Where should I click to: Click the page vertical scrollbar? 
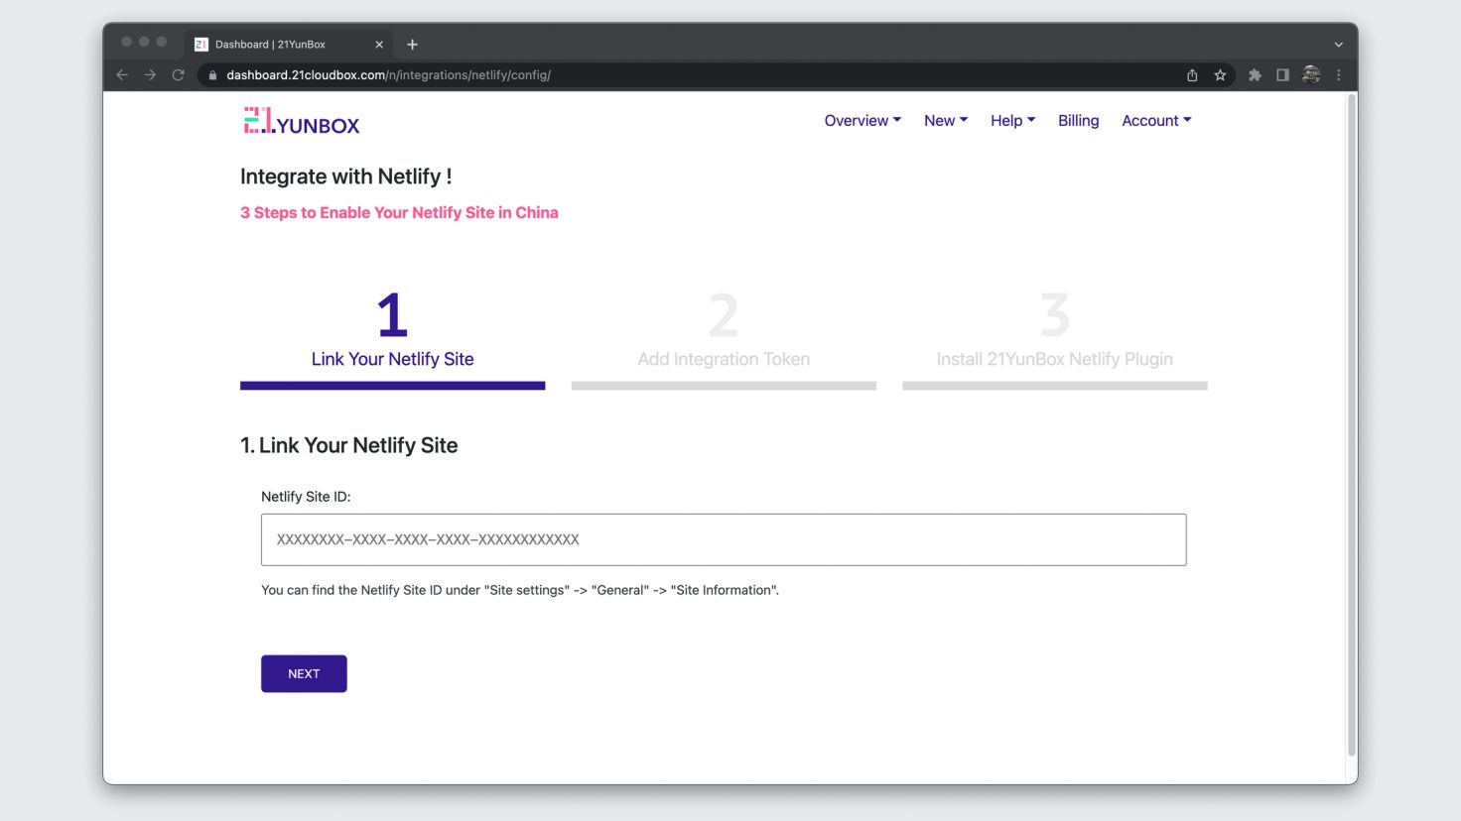(1351, 426)
